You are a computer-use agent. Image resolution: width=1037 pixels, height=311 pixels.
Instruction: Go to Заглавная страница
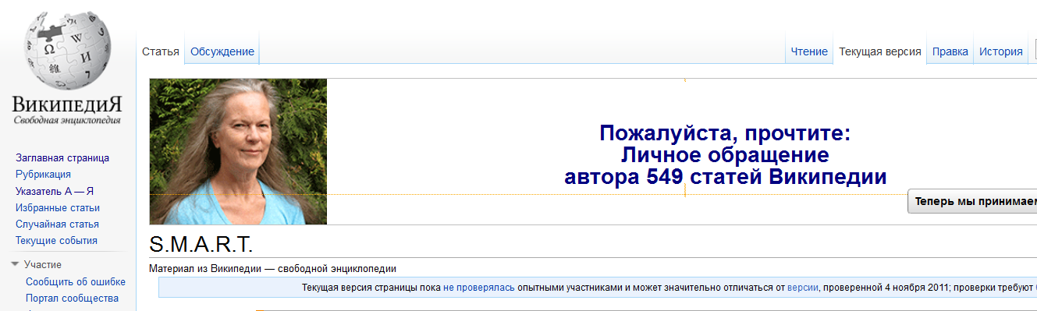(62, 157)
